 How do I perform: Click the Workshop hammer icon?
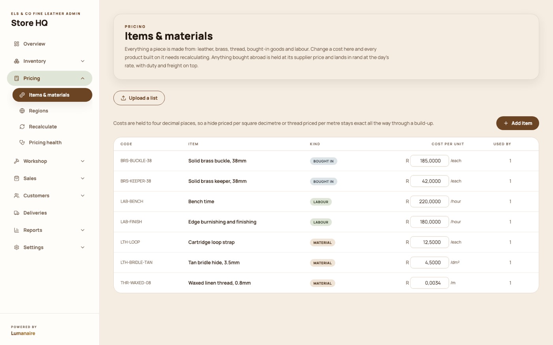pos(17,161)
